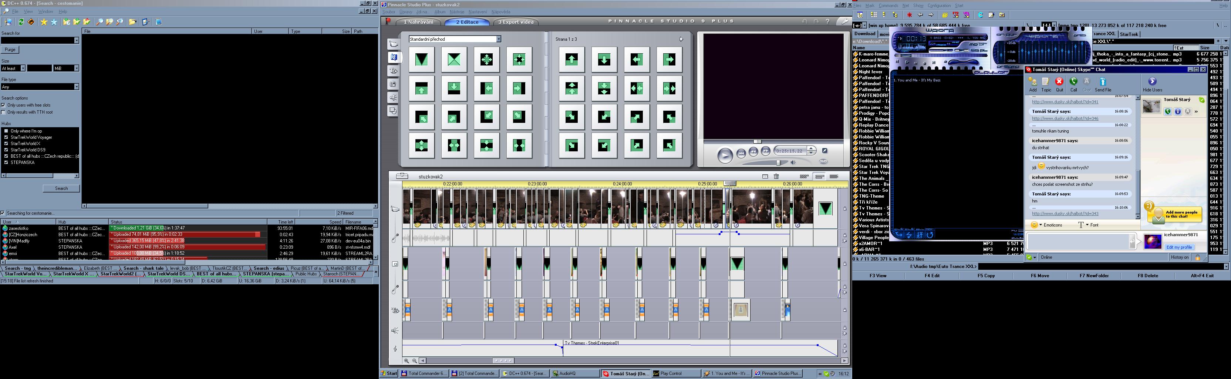This screenshot has height=379, width=1231.
Task: Open the Configuration menu in Total Commander
Action: [x=939, y=6]
